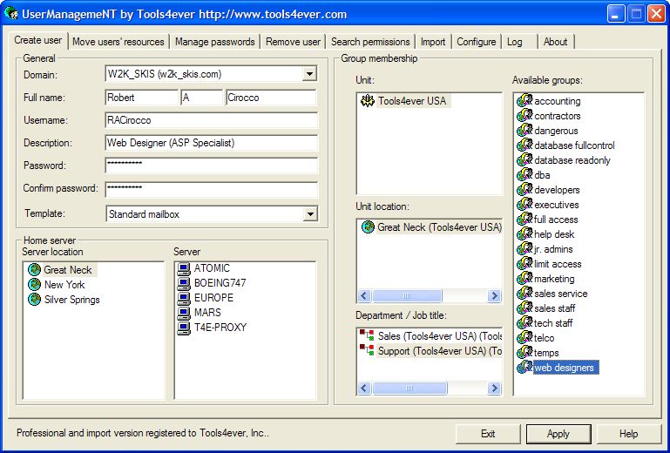This screenshot has height=453, width=670.
Task: Click the last name field containing Cirocco
Action: (271, 98)
